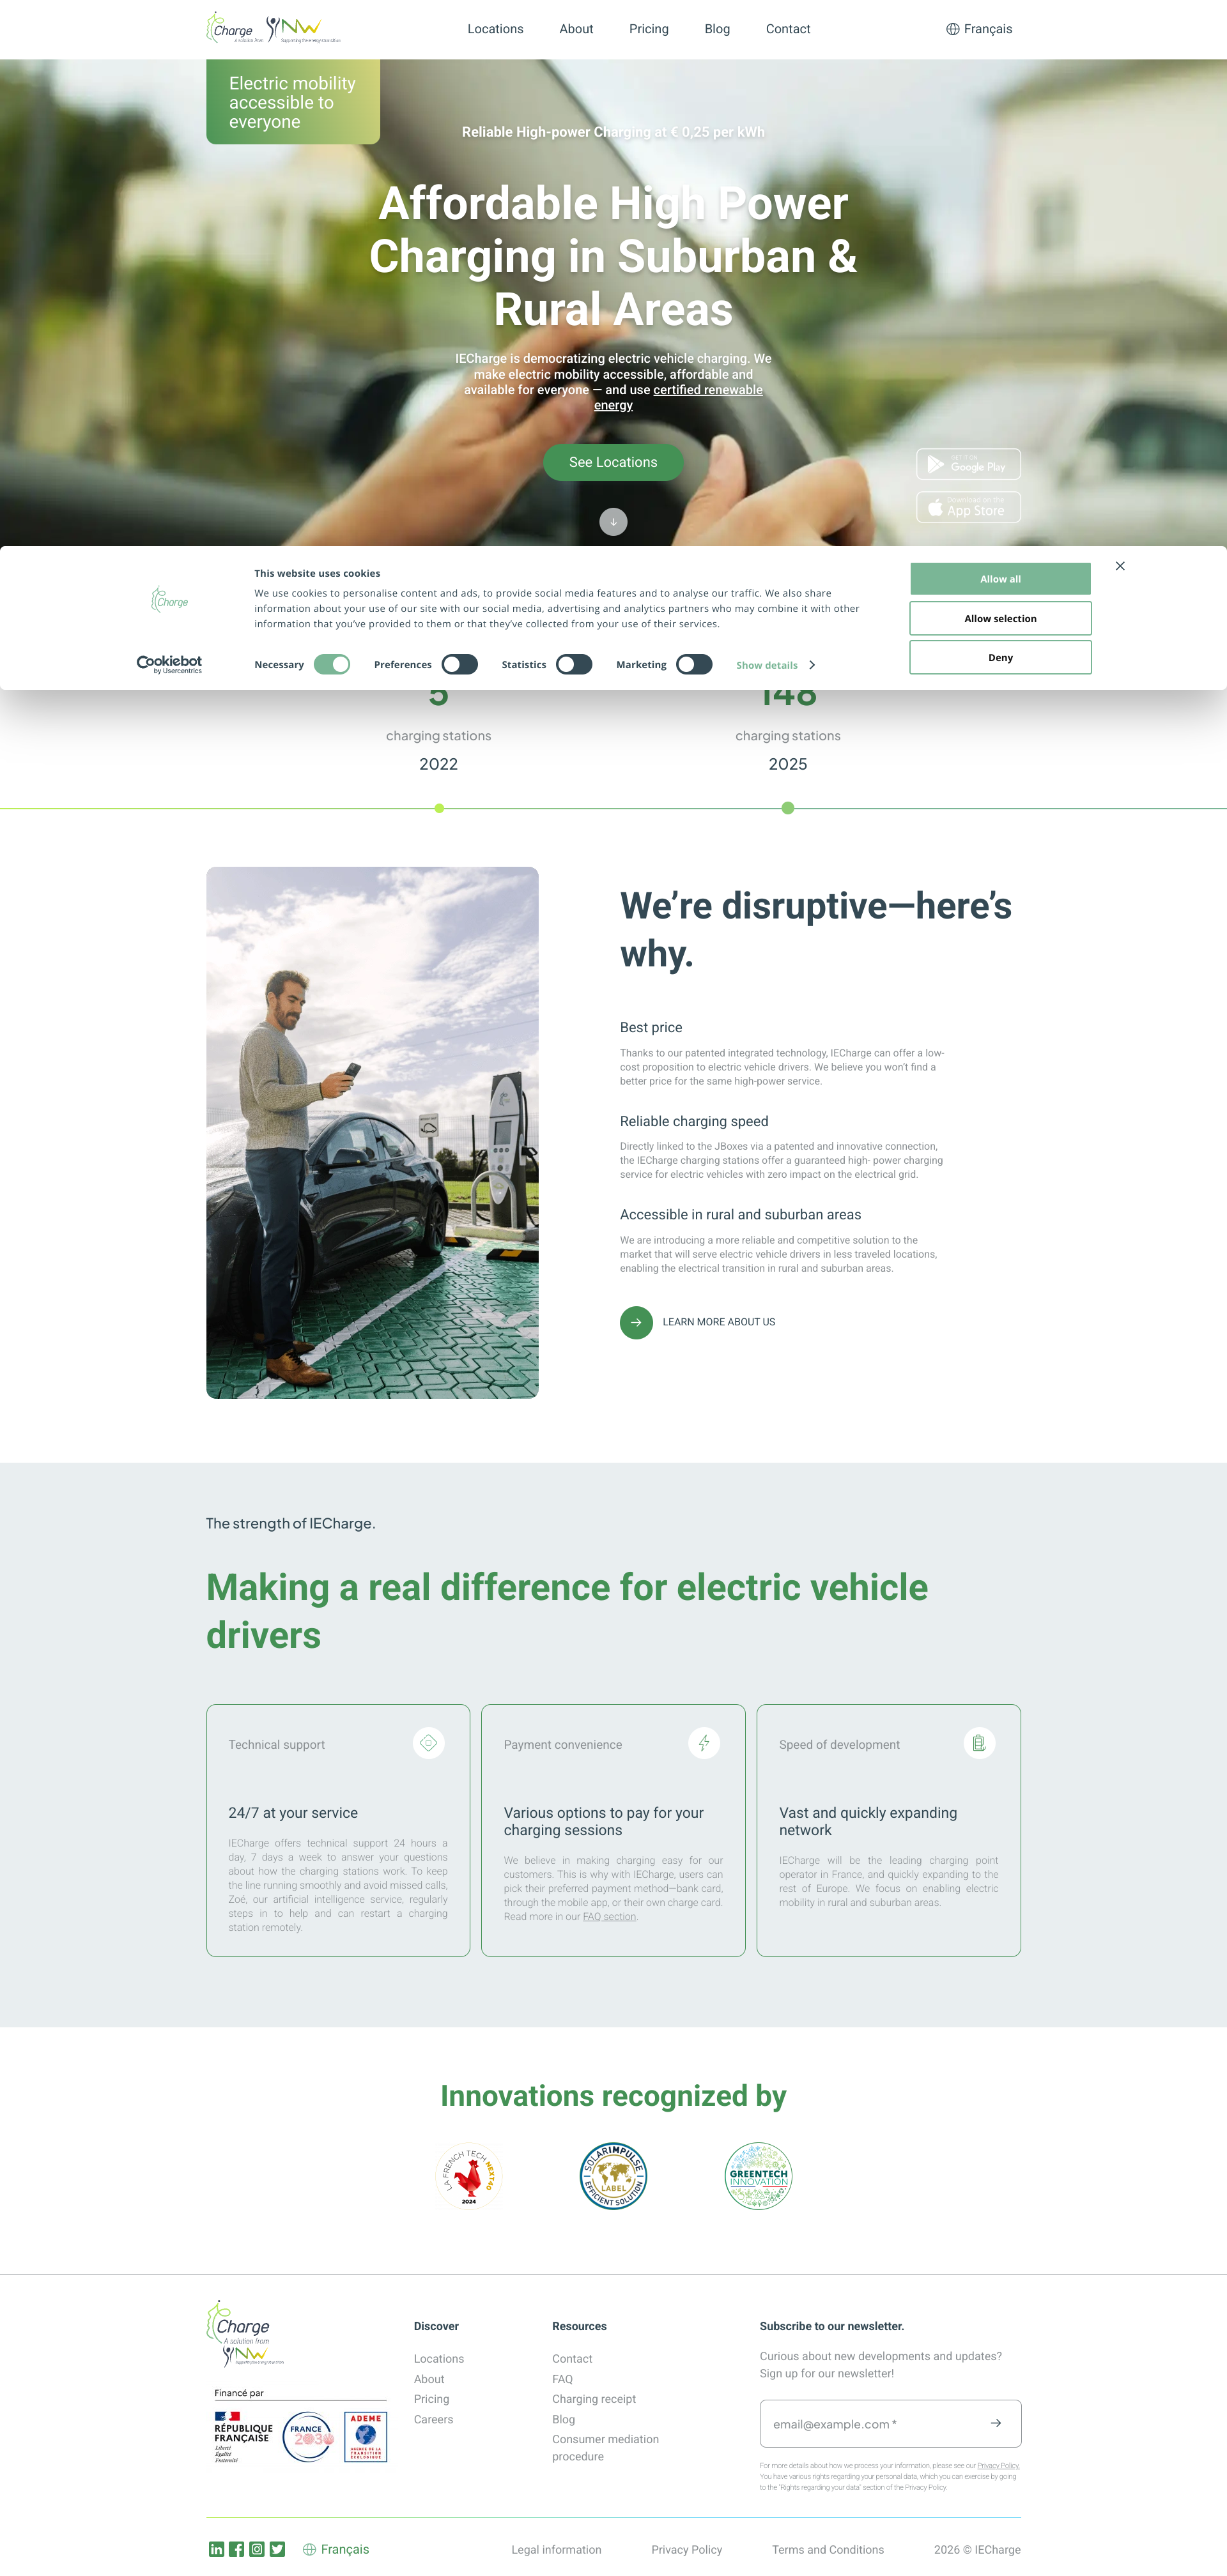Turn on the Marketing cookie switch
Image resolution: width=1227 pixels, height=2576 pixels.
pos(693,664)
